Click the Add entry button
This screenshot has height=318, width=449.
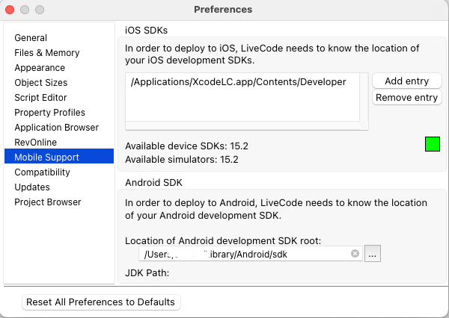[406, 81]
